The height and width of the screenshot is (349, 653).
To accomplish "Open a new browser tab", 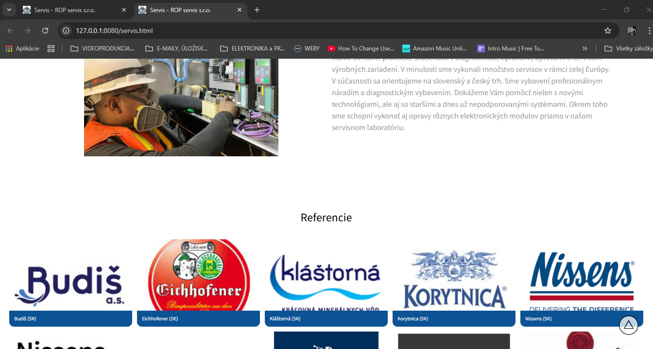I will click(x=257, y=10).
